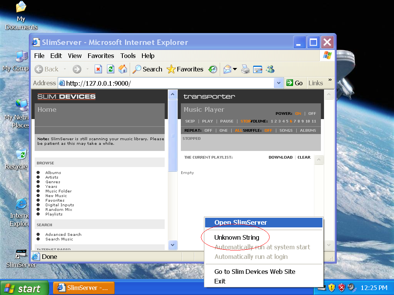The width and height of the screenshot is (394, 295).
Task: Set Repeat mode to ONE
Action: pyautogui.click(x=224, y=131)
